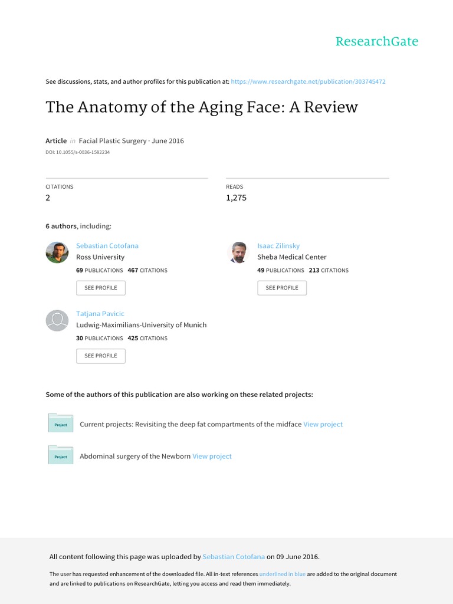Click the 'underlined in blue' link
Screen dimensions: 453x604
(x=283, y=574)
